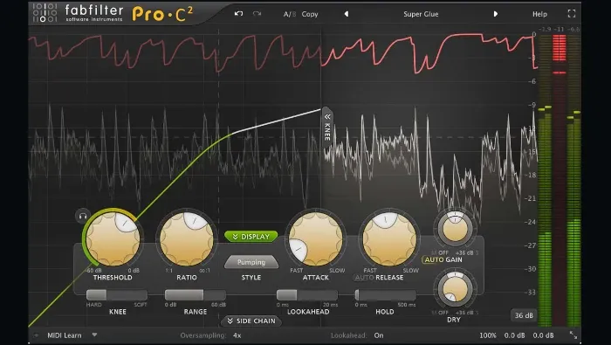Screen dimensions: 611x345
Task: Click the Dry level knob
Action: click(x=455, y=290)
